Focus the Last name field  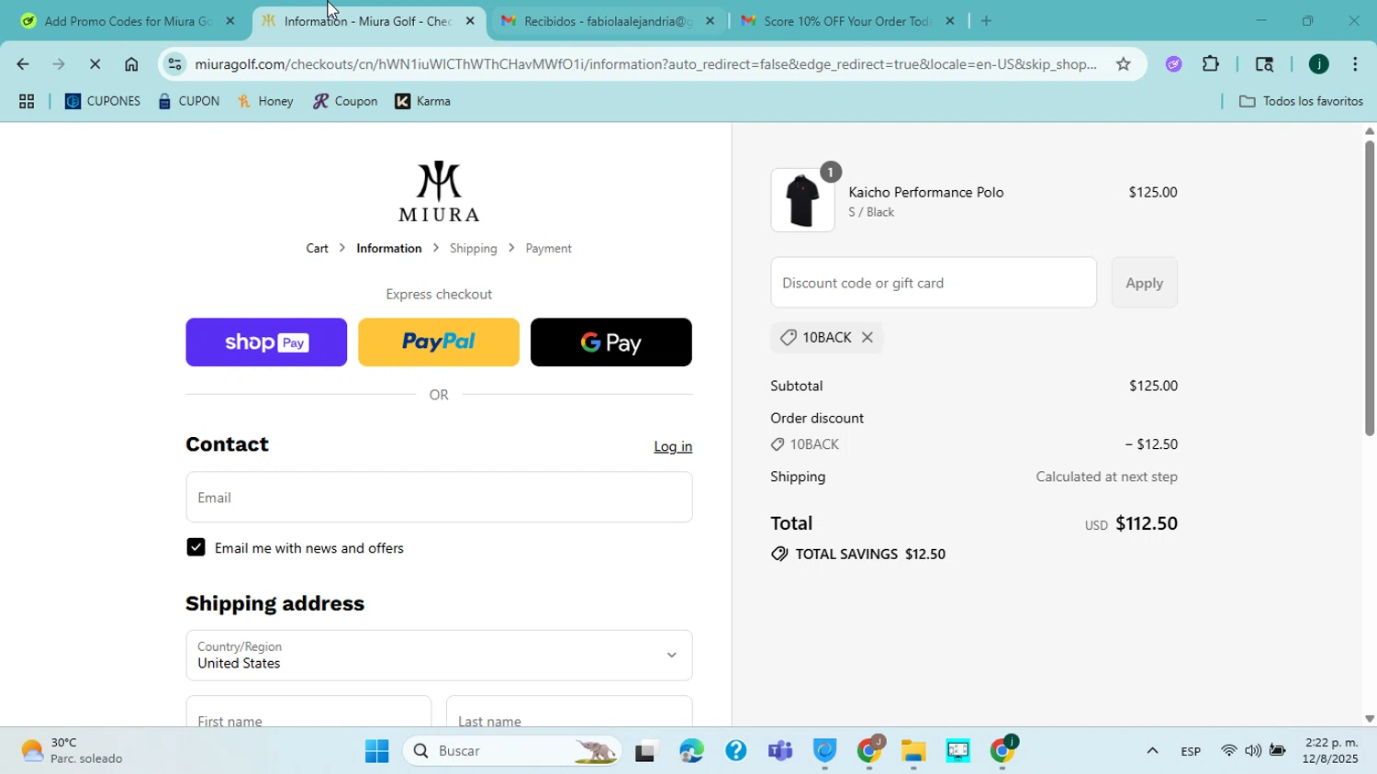tap(569, 712)
